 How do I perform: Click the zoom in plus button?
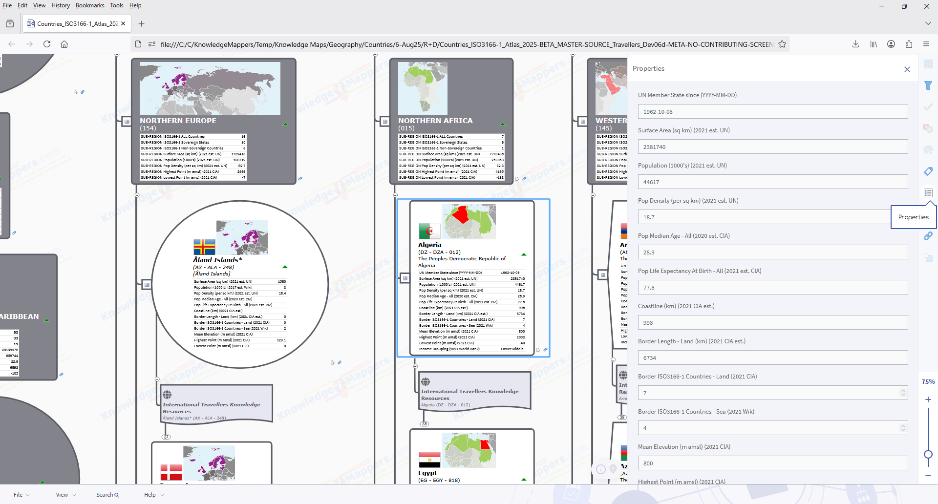click(928, 399)
